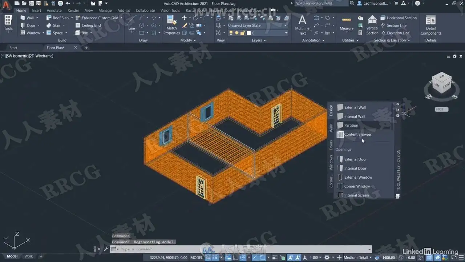Select the Roof Slab tool
Viewport: 465px width, 262px height.
point(57,18)
